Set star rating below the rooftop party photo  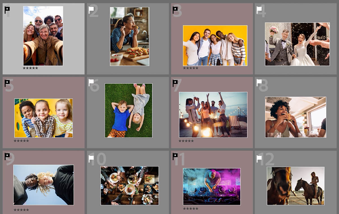186,141
